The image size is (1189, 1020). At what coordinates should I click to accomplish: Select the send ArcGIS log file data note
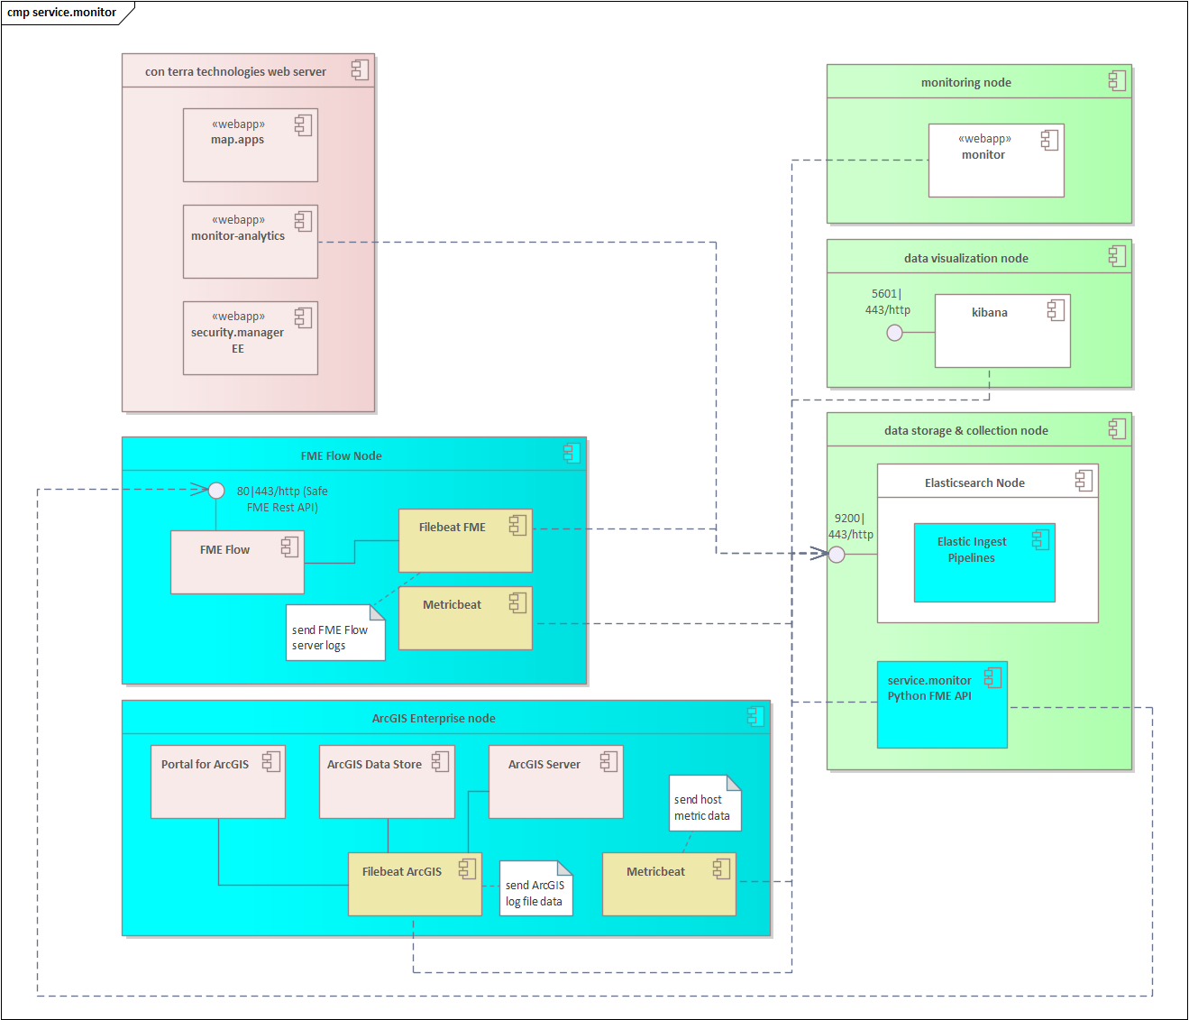535,893
